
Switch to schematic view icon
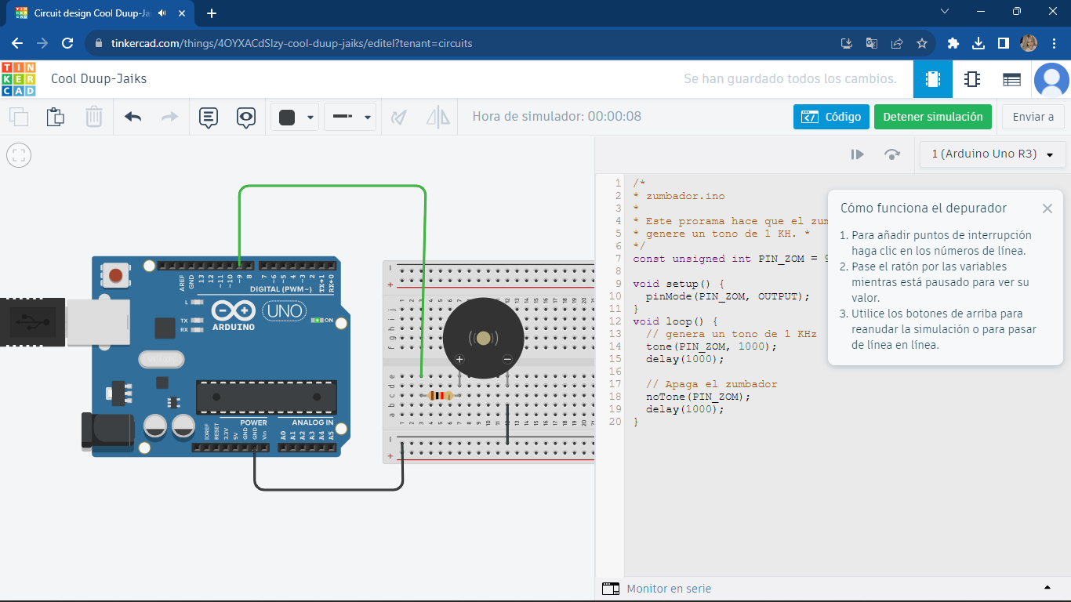pos(972,79)
